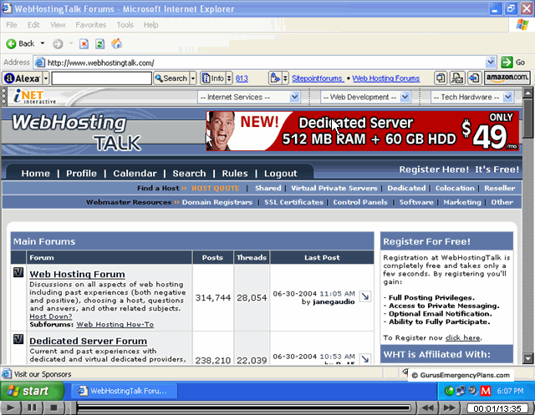Click the red M tray icon
The image size is (535, 415).
[x=486, y=391]
